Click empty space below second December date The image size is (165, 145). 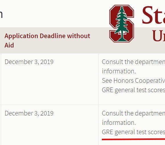click(50, 131)
